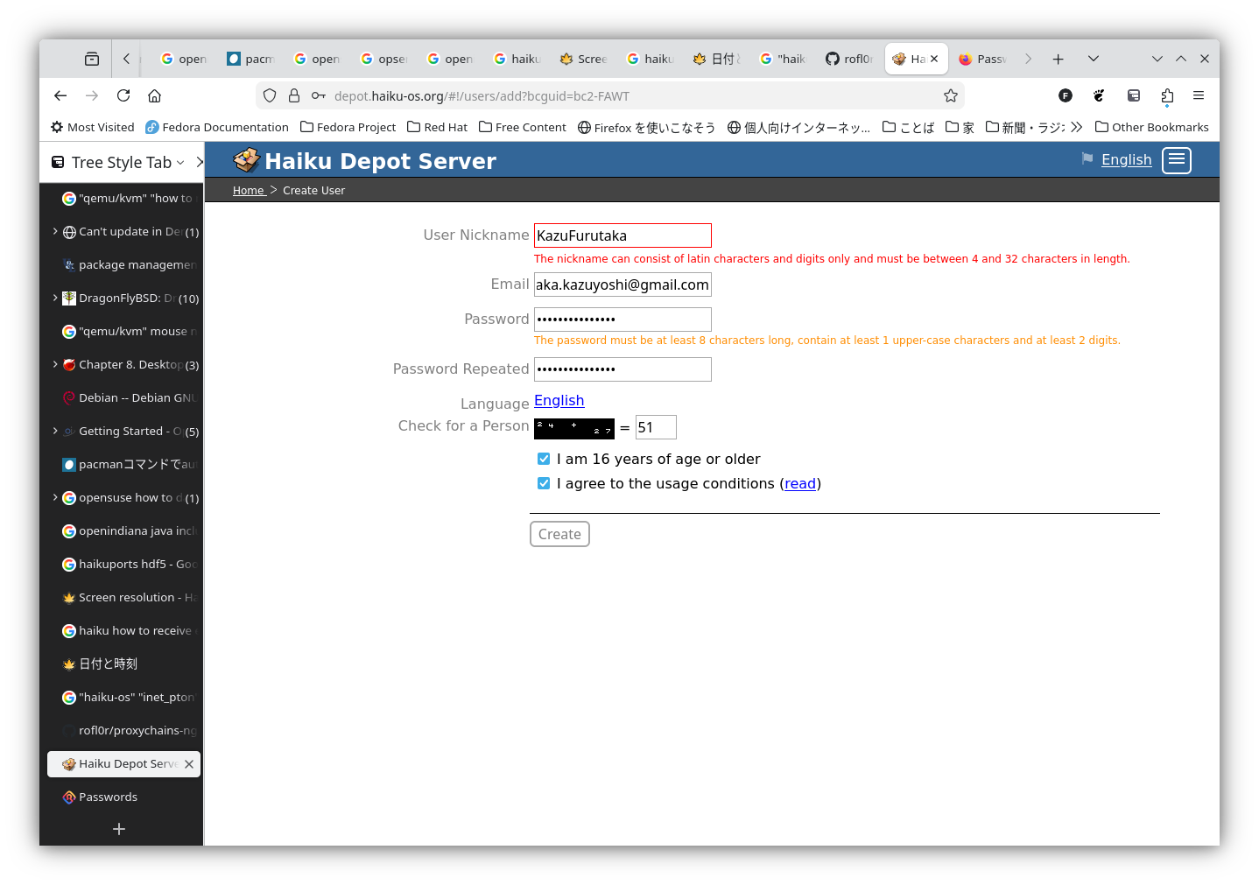The image size is (1259, 885).
Task: Click the home icon in the toolbar
Action: (x=155, y=95)
